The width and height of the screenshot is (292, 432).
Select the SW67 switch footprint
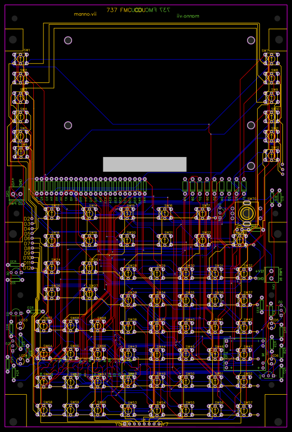point(43,326)
